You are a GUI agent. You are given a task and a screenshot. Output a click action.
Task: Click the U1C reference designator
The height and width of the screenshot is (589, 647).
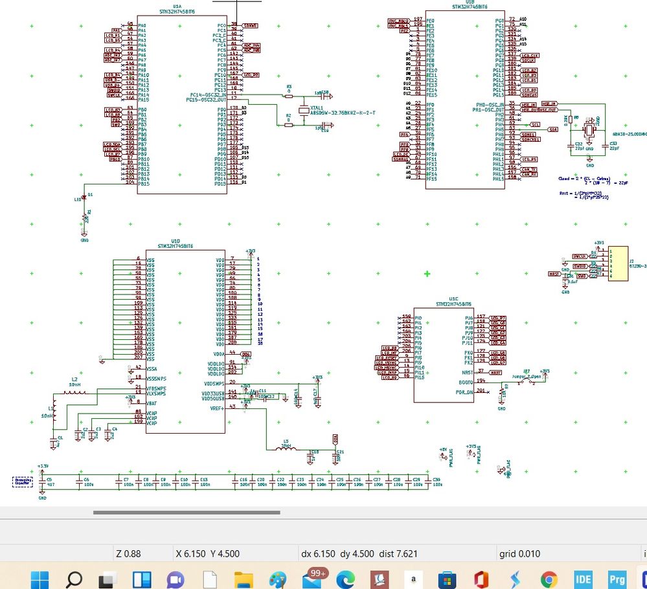pyautogui.click(x=453, y=299)
